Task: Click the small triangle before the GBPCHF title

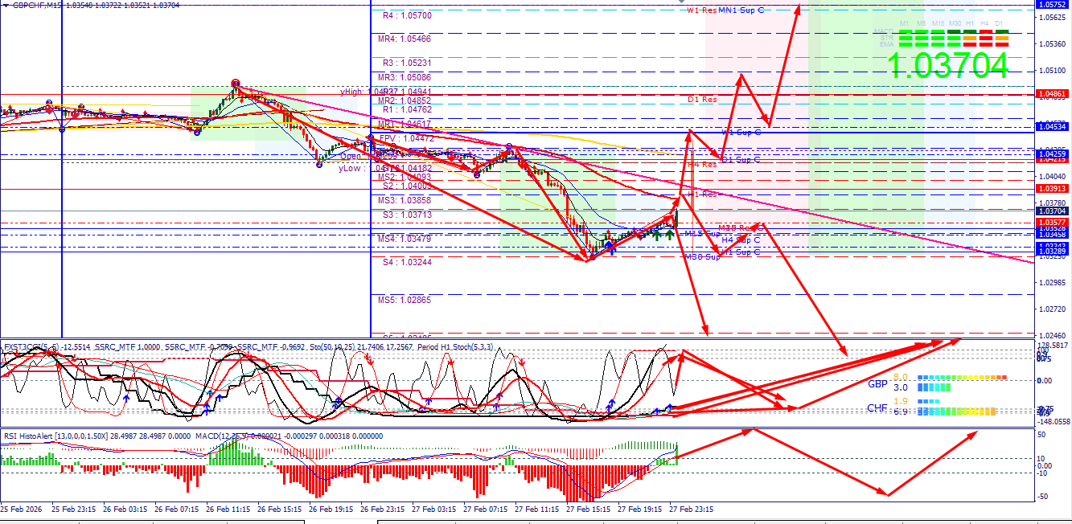Action: pyautogui.click(x=5, y=5)
